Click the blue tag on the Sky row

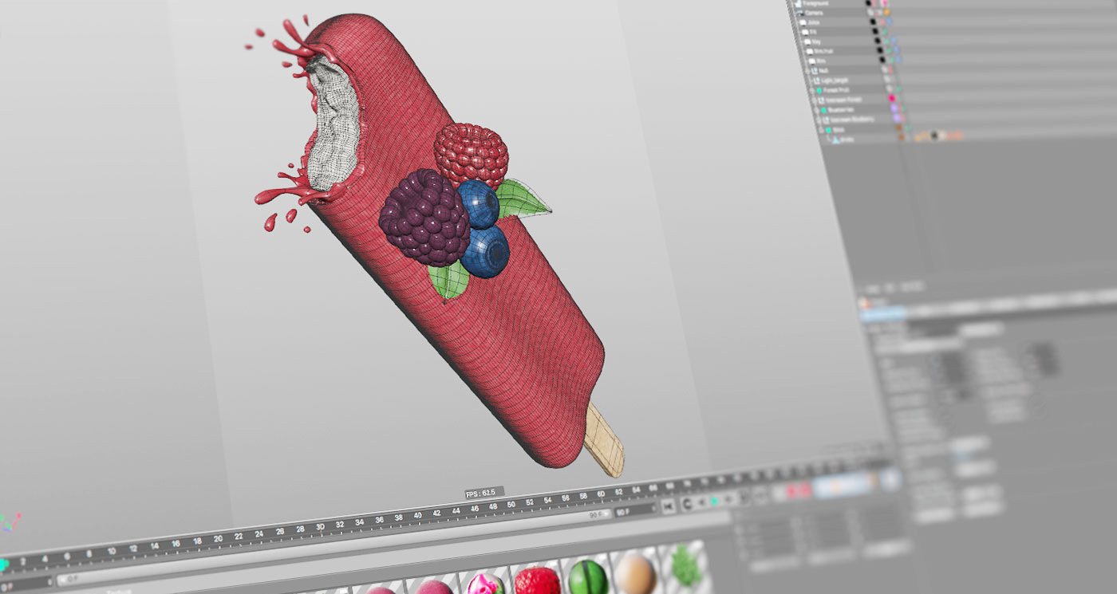point(894,41)
